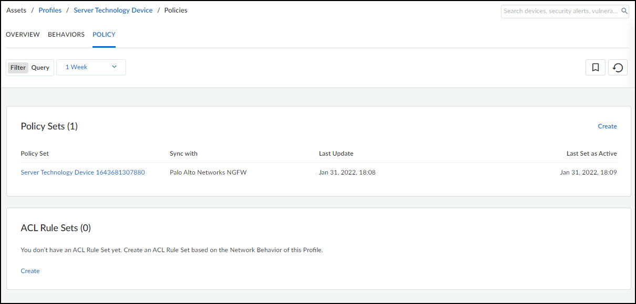Go to Assets in the breadcrumb
636x304 pixels.
tap(16, 10)
